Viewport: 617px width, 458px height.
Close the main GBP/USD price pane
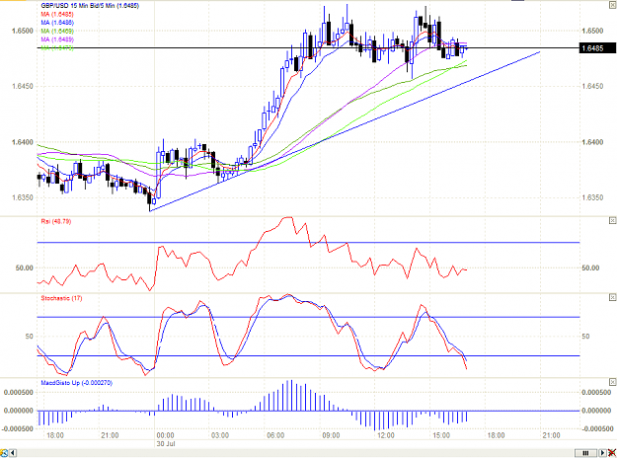(612, 5)
